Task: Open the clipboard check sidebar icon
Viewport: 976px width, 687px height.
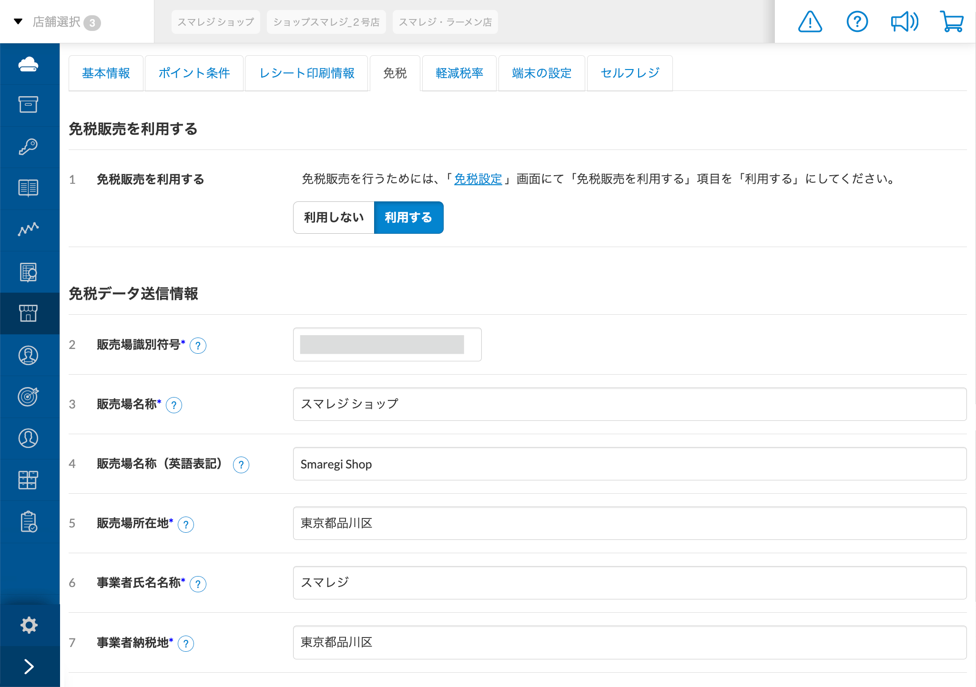Action: pos(29,522)
